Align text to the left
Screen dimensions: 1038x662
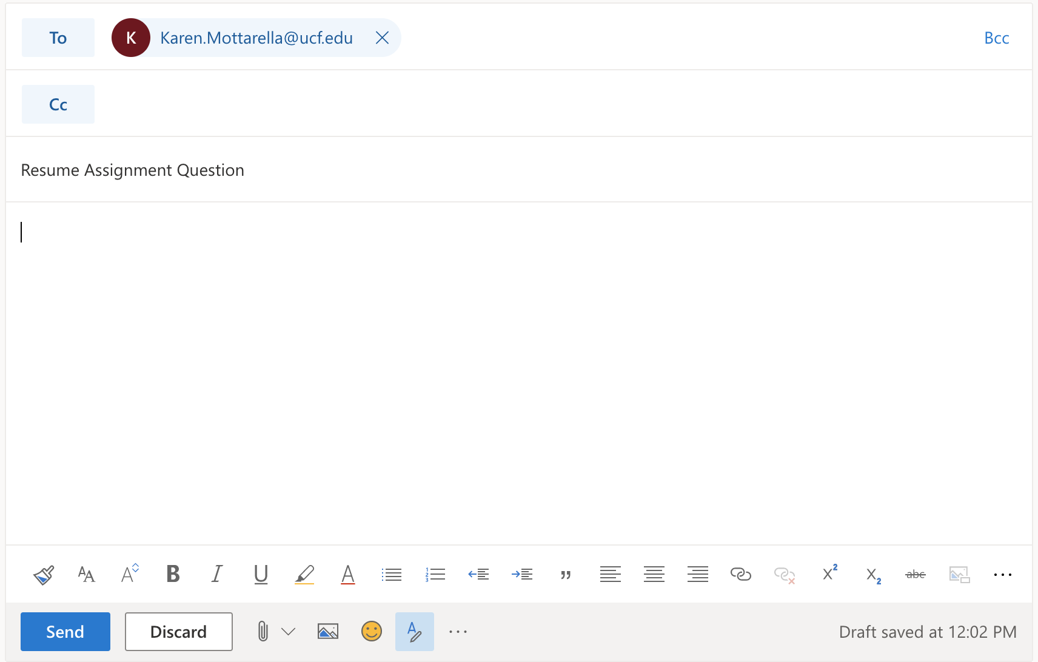point(610,574)
